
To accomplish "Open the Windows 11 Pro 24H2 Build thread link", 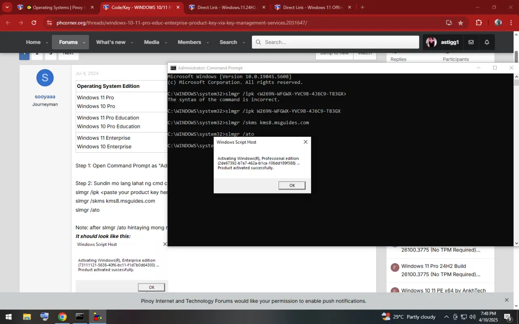I will 441,270.
